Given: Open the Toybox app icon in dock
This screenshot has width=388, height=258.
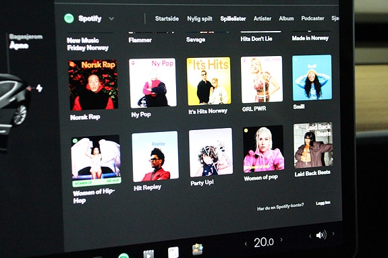Looking at the screenshot, I should click(x=198, y=249).
